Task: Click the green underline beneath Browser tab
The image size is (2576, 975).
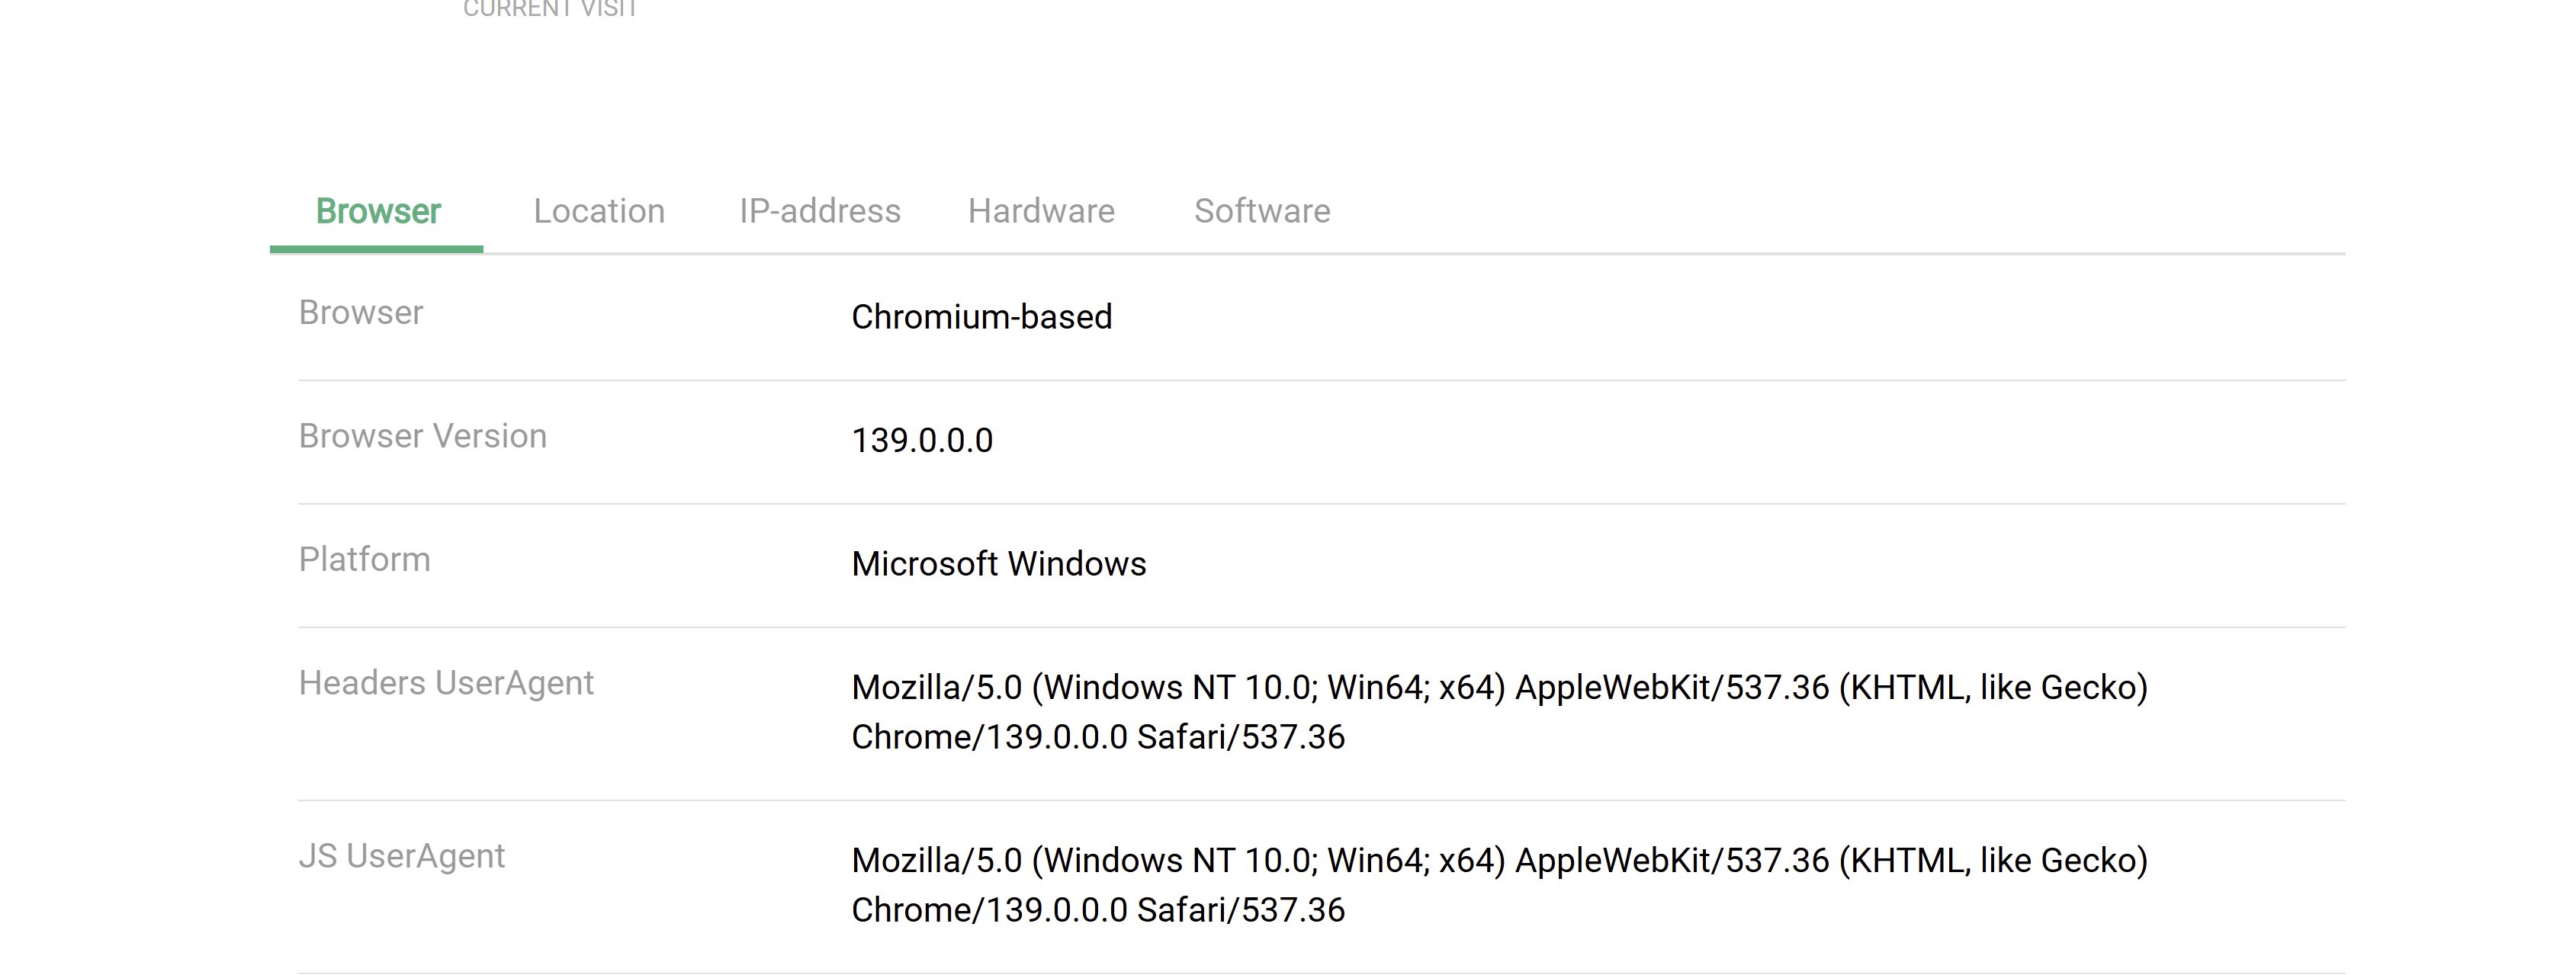Action: [x=377, y=248]
